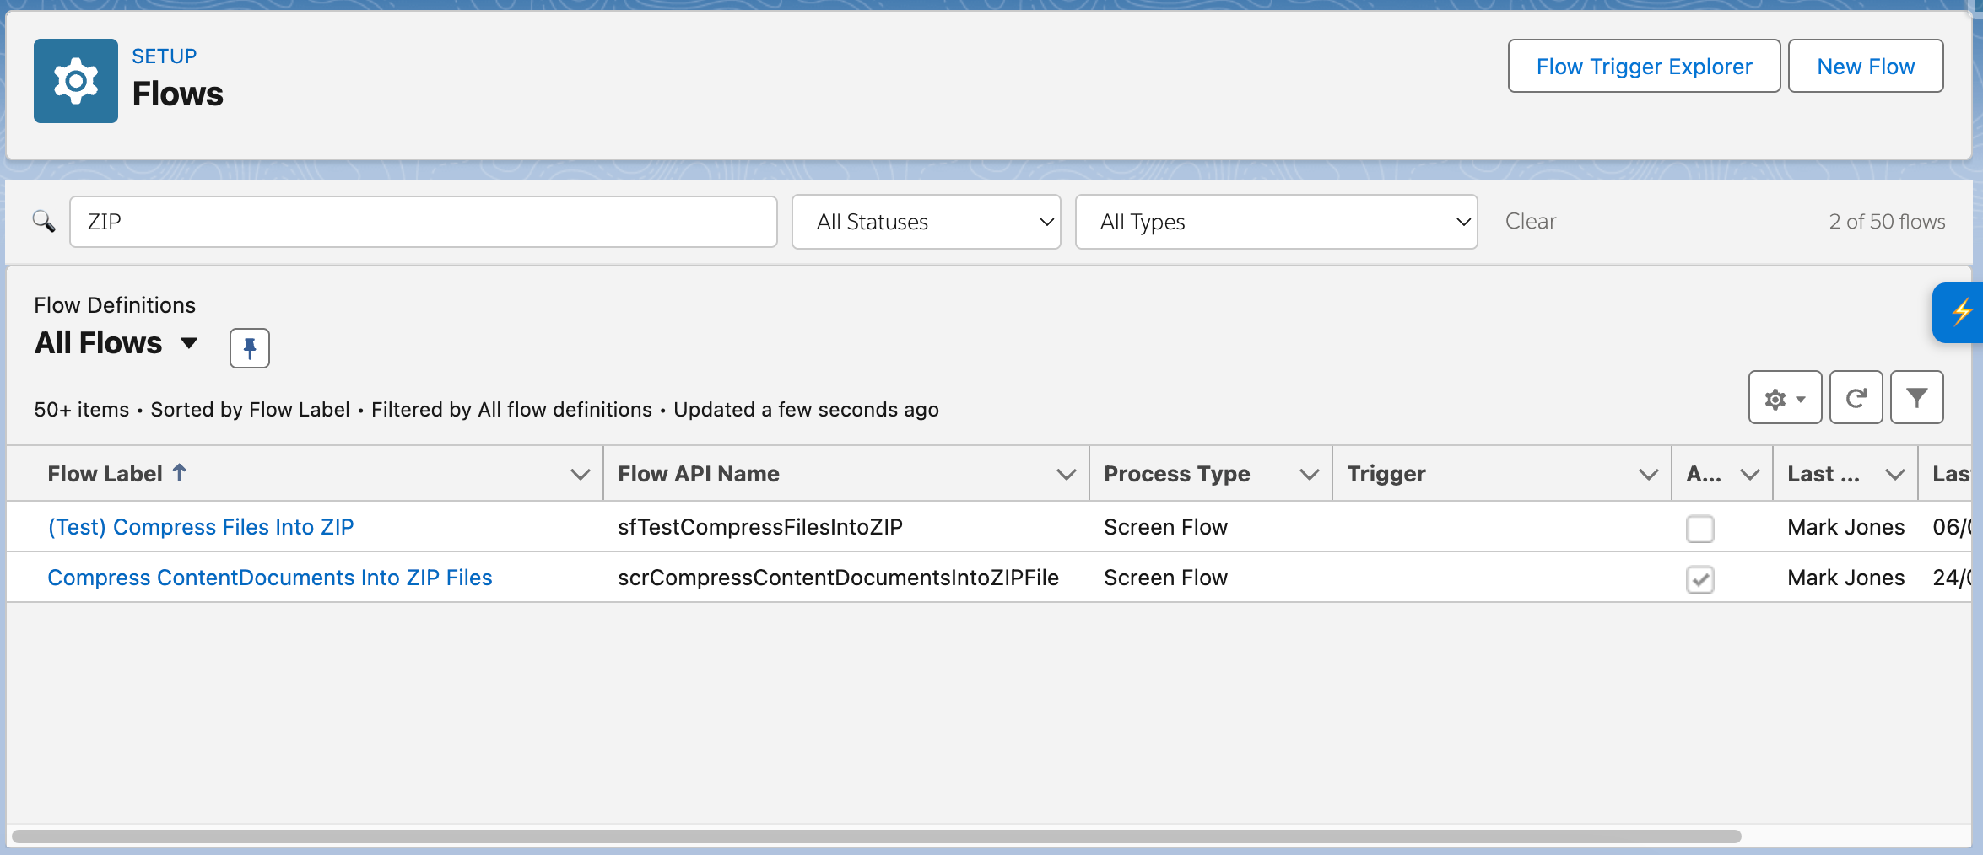Open the Process Type column header menu

(1309, 473)
